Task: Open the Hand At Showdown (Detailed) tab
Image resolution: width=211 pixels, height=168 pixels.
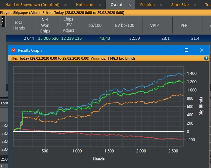Action: [x=32, y=5]
